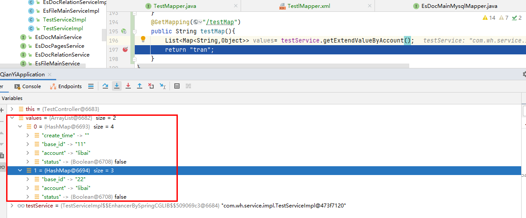The image size is (526, 218).
Task: Click the Drop Frame icon
Action: [x=151, y=86]
